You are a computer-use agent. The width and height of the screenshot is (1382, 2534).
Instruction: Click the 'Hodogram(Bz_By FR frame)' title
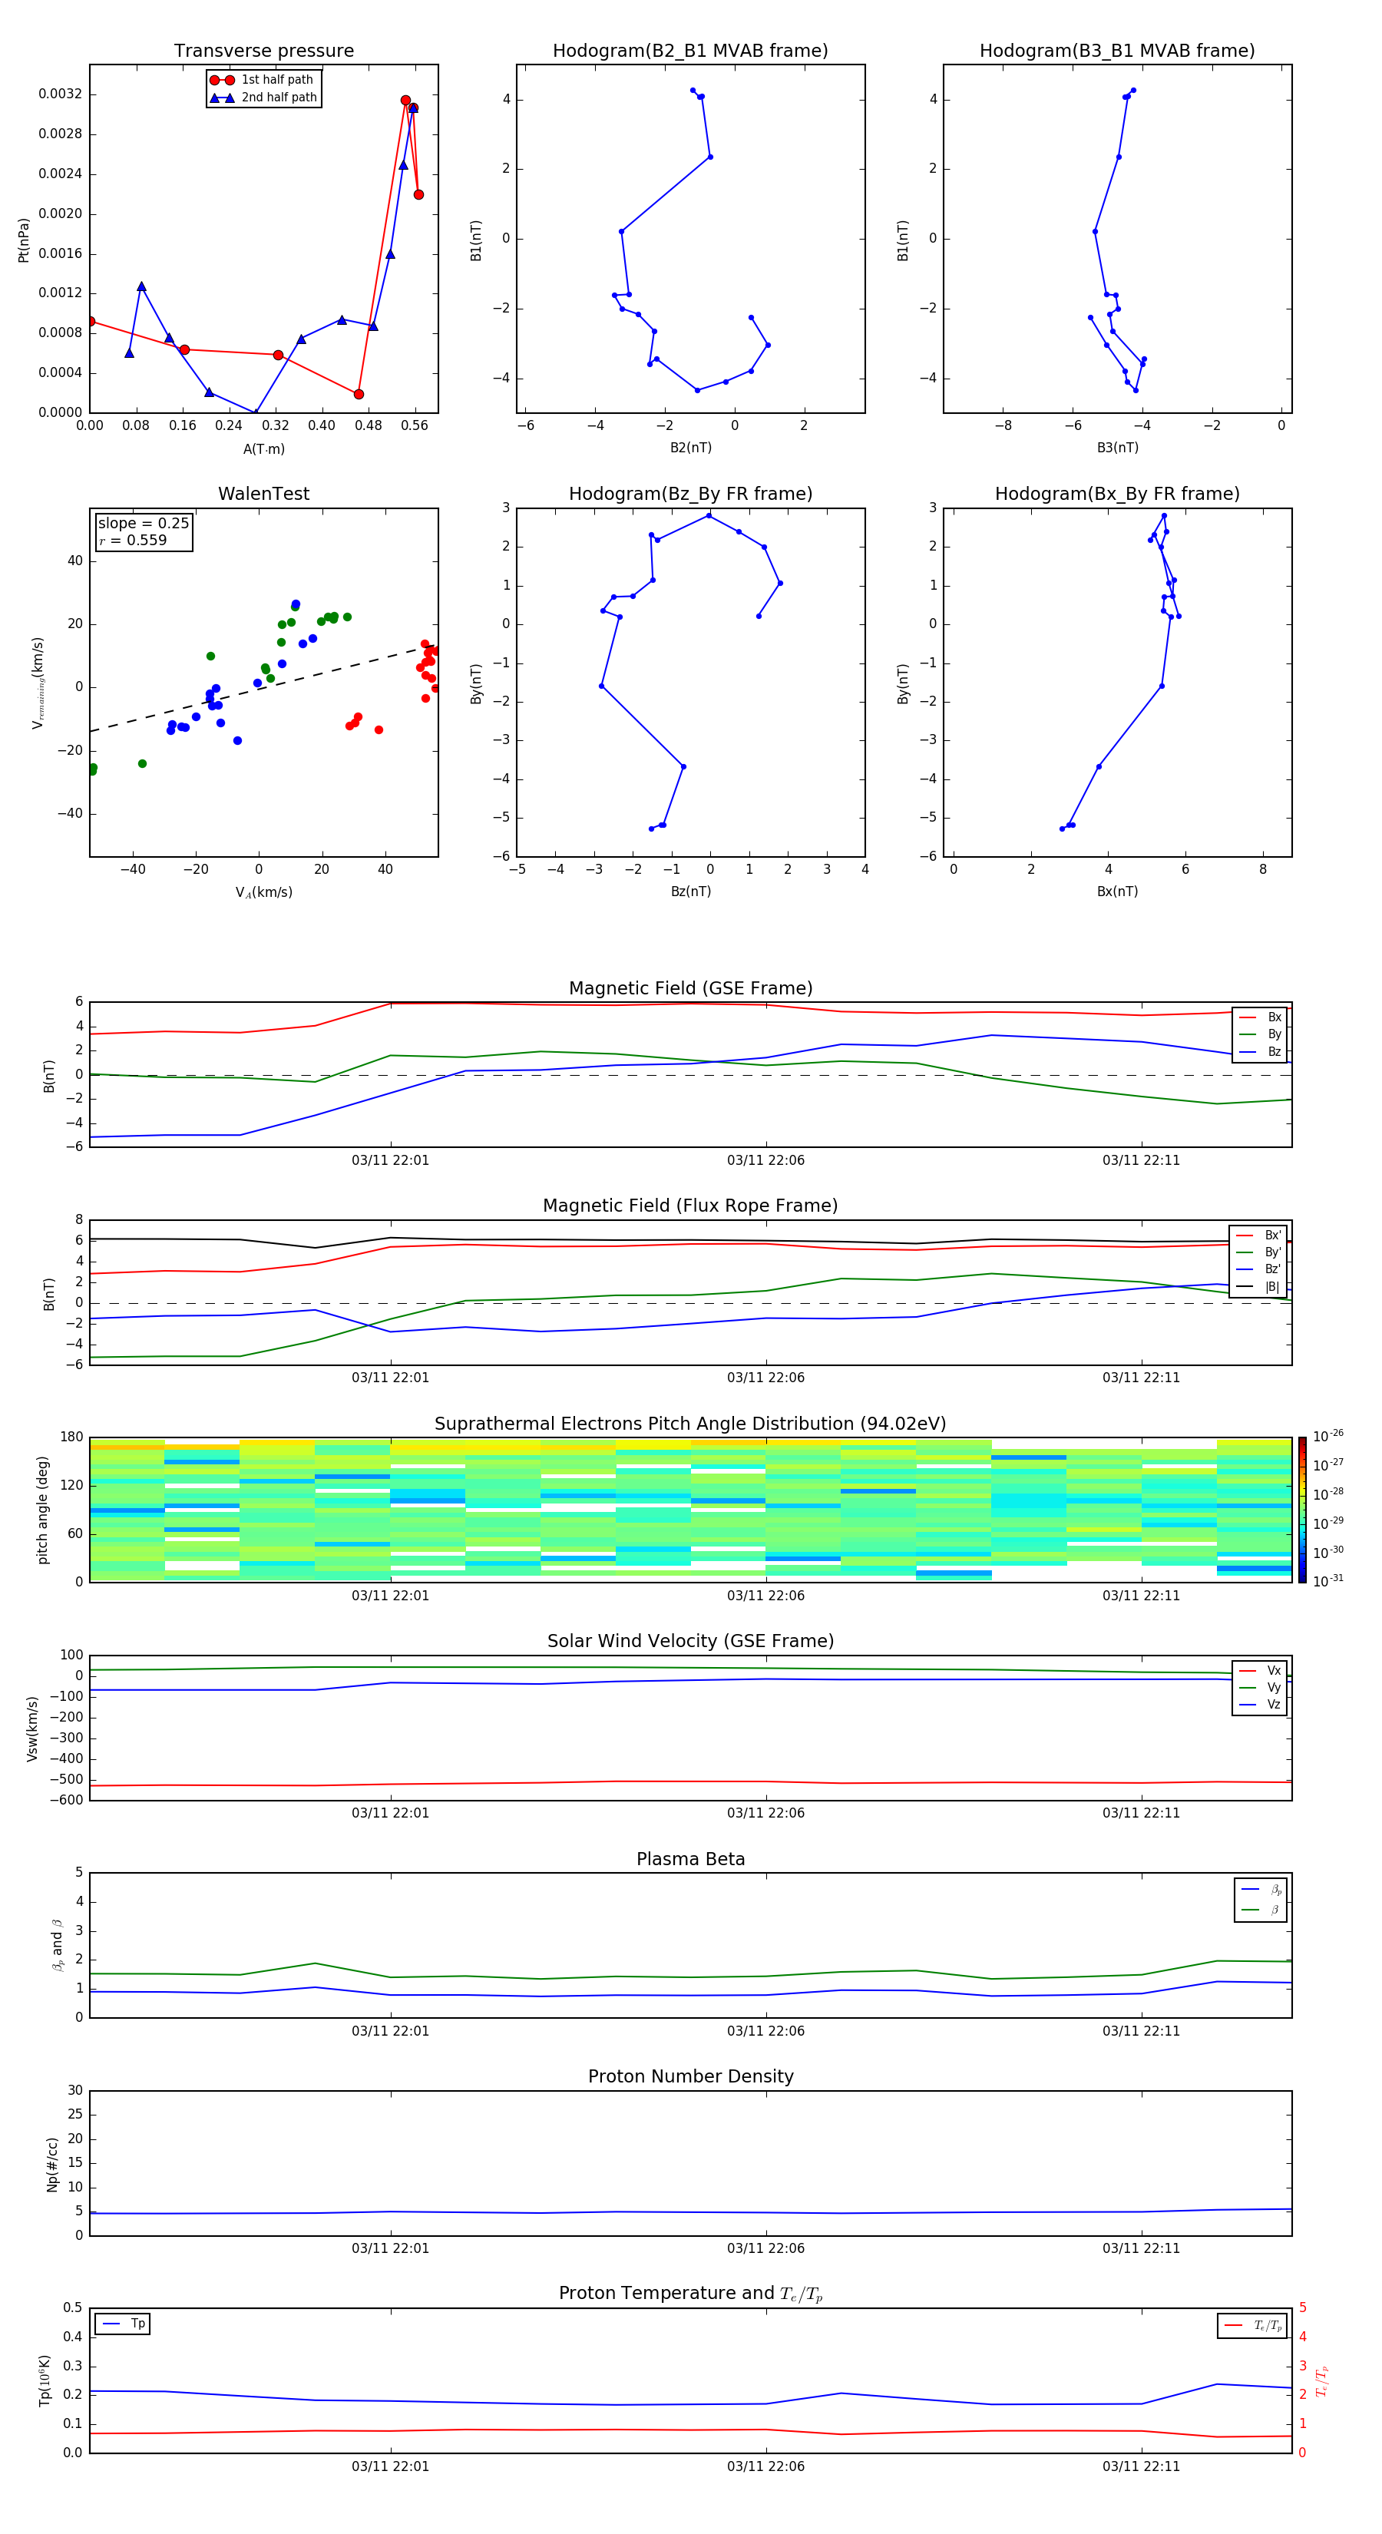click(690, 494)
